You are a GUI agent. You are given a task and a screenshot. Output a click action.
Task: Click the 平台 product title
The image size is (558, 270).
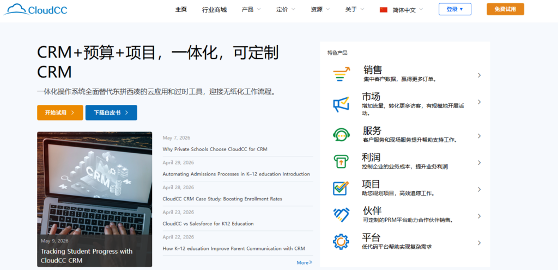coord(371,237)
